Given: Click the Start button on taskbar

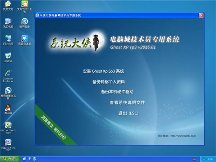Looking at the screenshot, I should click(x=10, y=159).
